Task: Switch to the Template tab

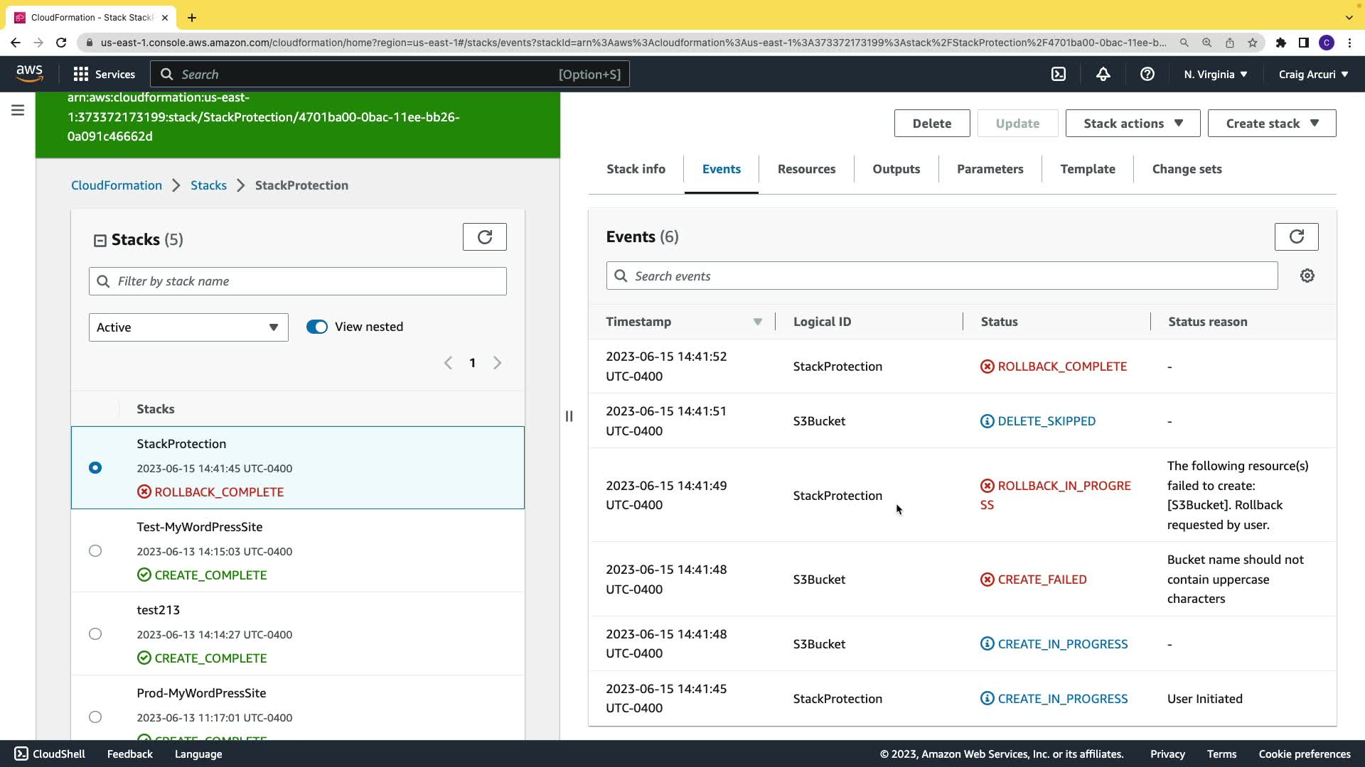Action: [1087, 169]
